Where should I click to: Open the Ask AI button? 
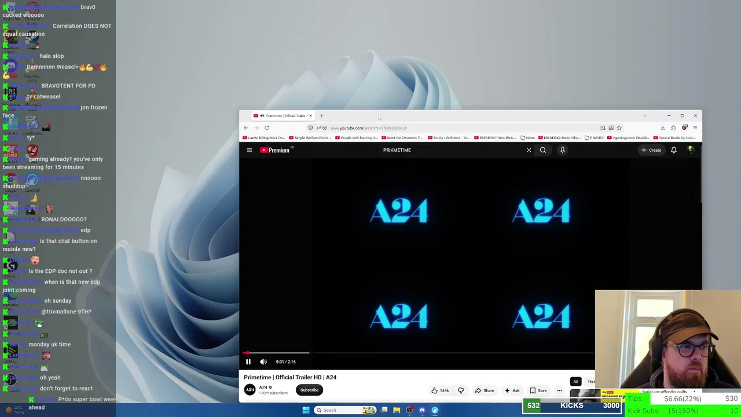tap(512, 390)
